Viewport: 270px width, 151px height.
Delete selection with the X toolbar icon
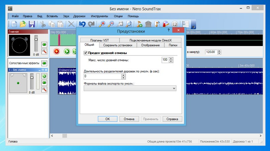click(71, 24)
